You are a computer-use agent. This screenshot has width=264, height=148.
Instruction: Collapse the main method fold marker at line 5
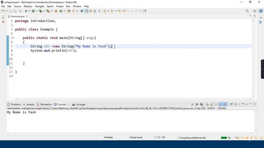coord(14,38)
